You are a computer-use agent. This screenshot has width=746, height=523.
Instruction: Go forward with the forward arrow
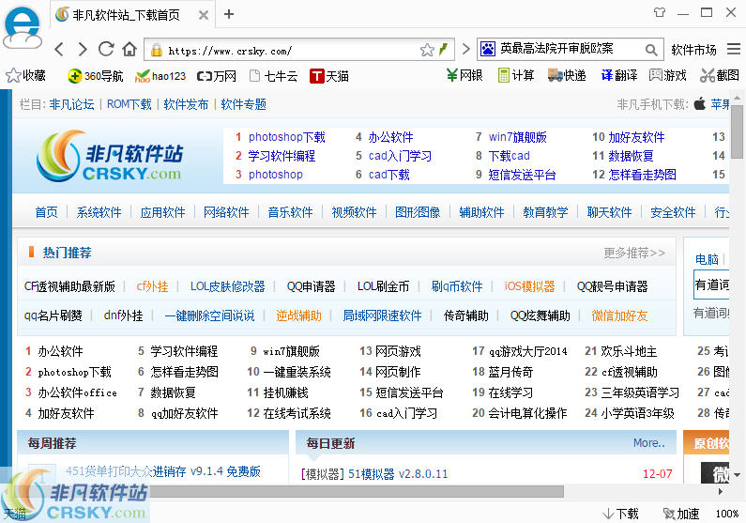83,50
